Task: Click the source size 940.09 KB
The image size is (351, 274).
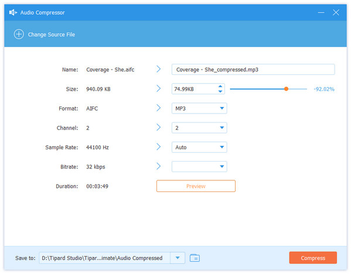Action: 98,89
